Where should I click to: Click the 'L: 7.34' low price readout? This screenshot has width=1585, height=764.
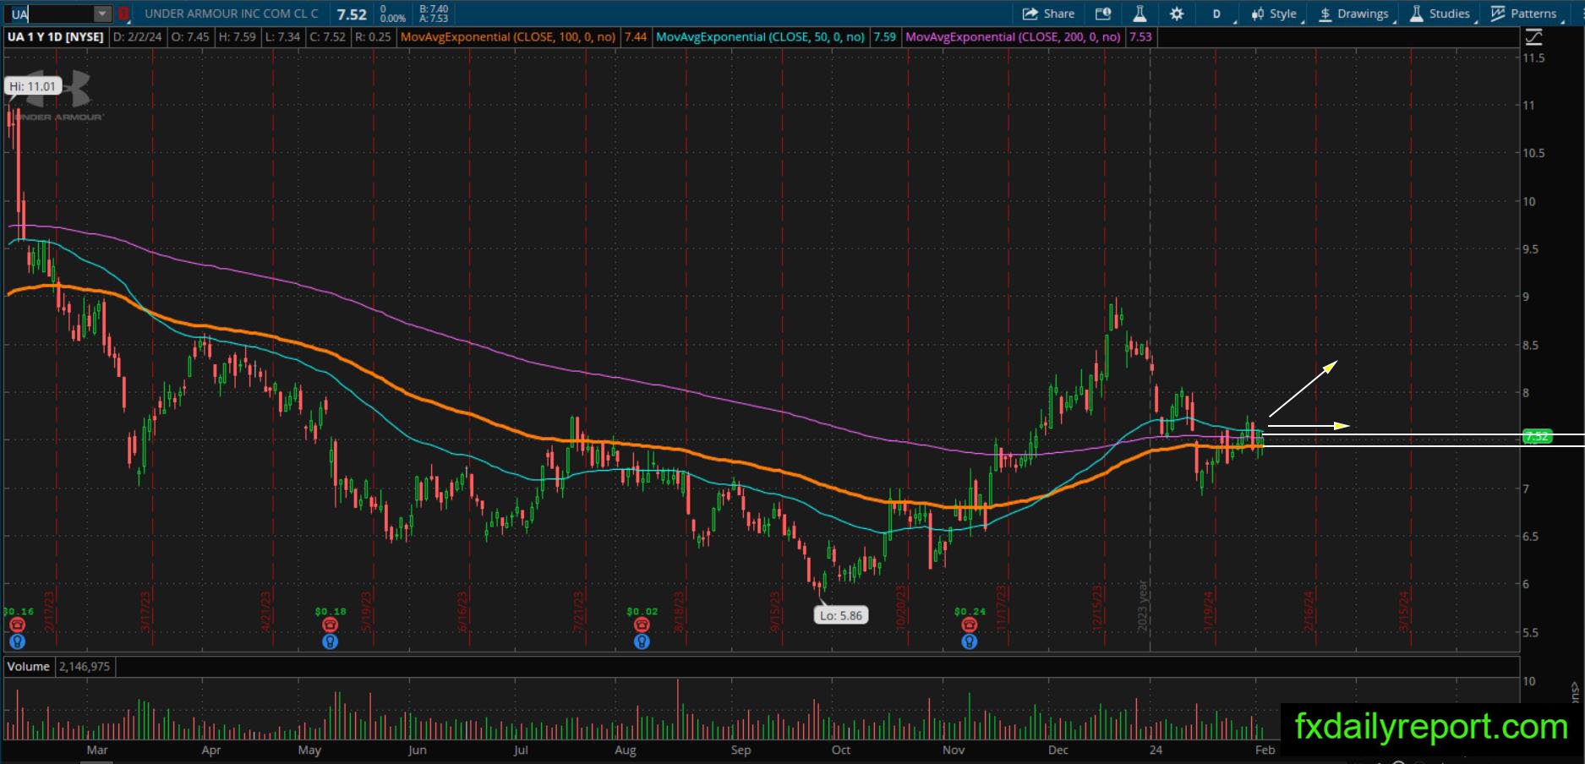click(x=282, y=37)
